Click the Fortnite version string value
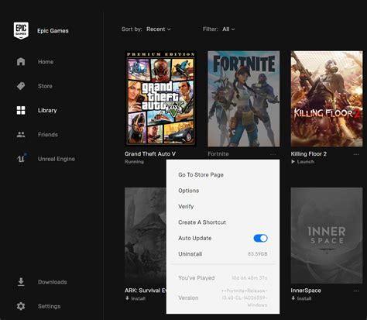This screenshot has width=367, height=320. [x=244, y=298]
